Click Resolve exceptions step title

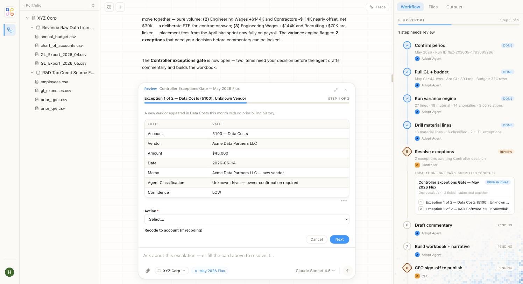pos(434,152)
